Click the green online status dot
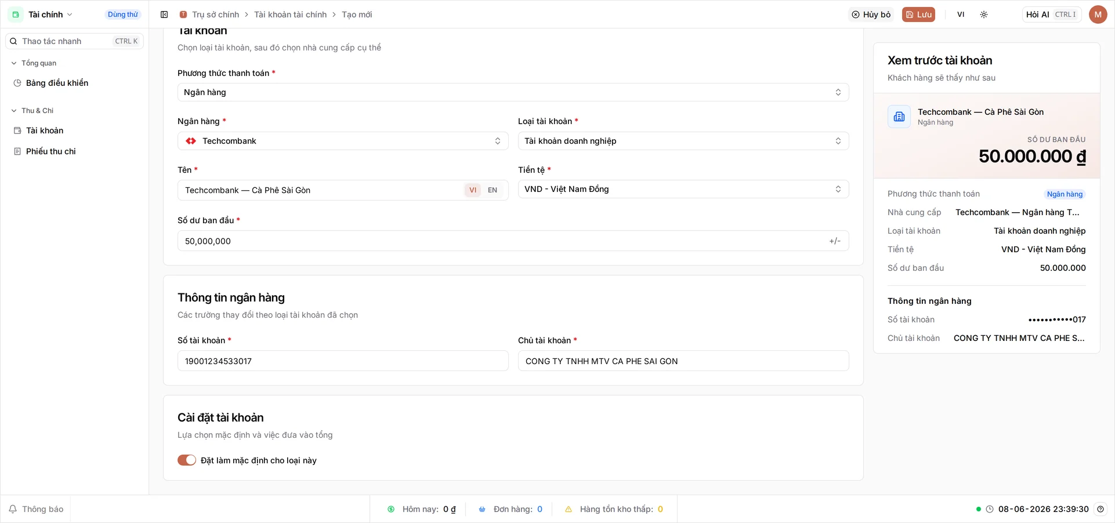 click(979, 509)
